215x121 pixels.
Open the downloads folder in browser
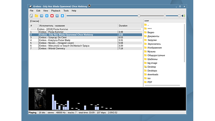click(x=153, y=74)
